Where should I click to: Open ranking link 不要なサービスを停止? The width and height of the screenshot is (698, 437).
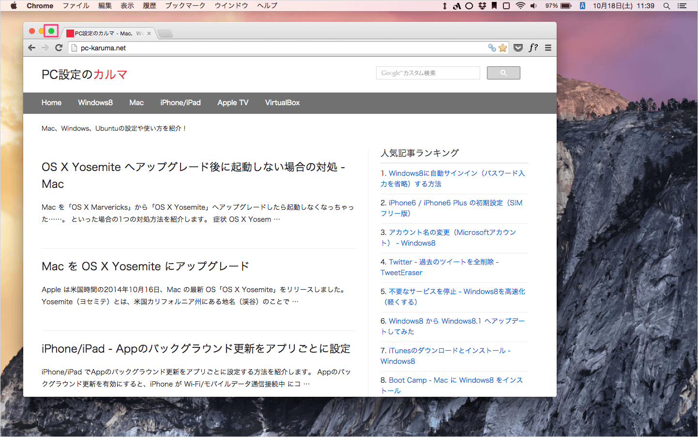pos(453,297)
